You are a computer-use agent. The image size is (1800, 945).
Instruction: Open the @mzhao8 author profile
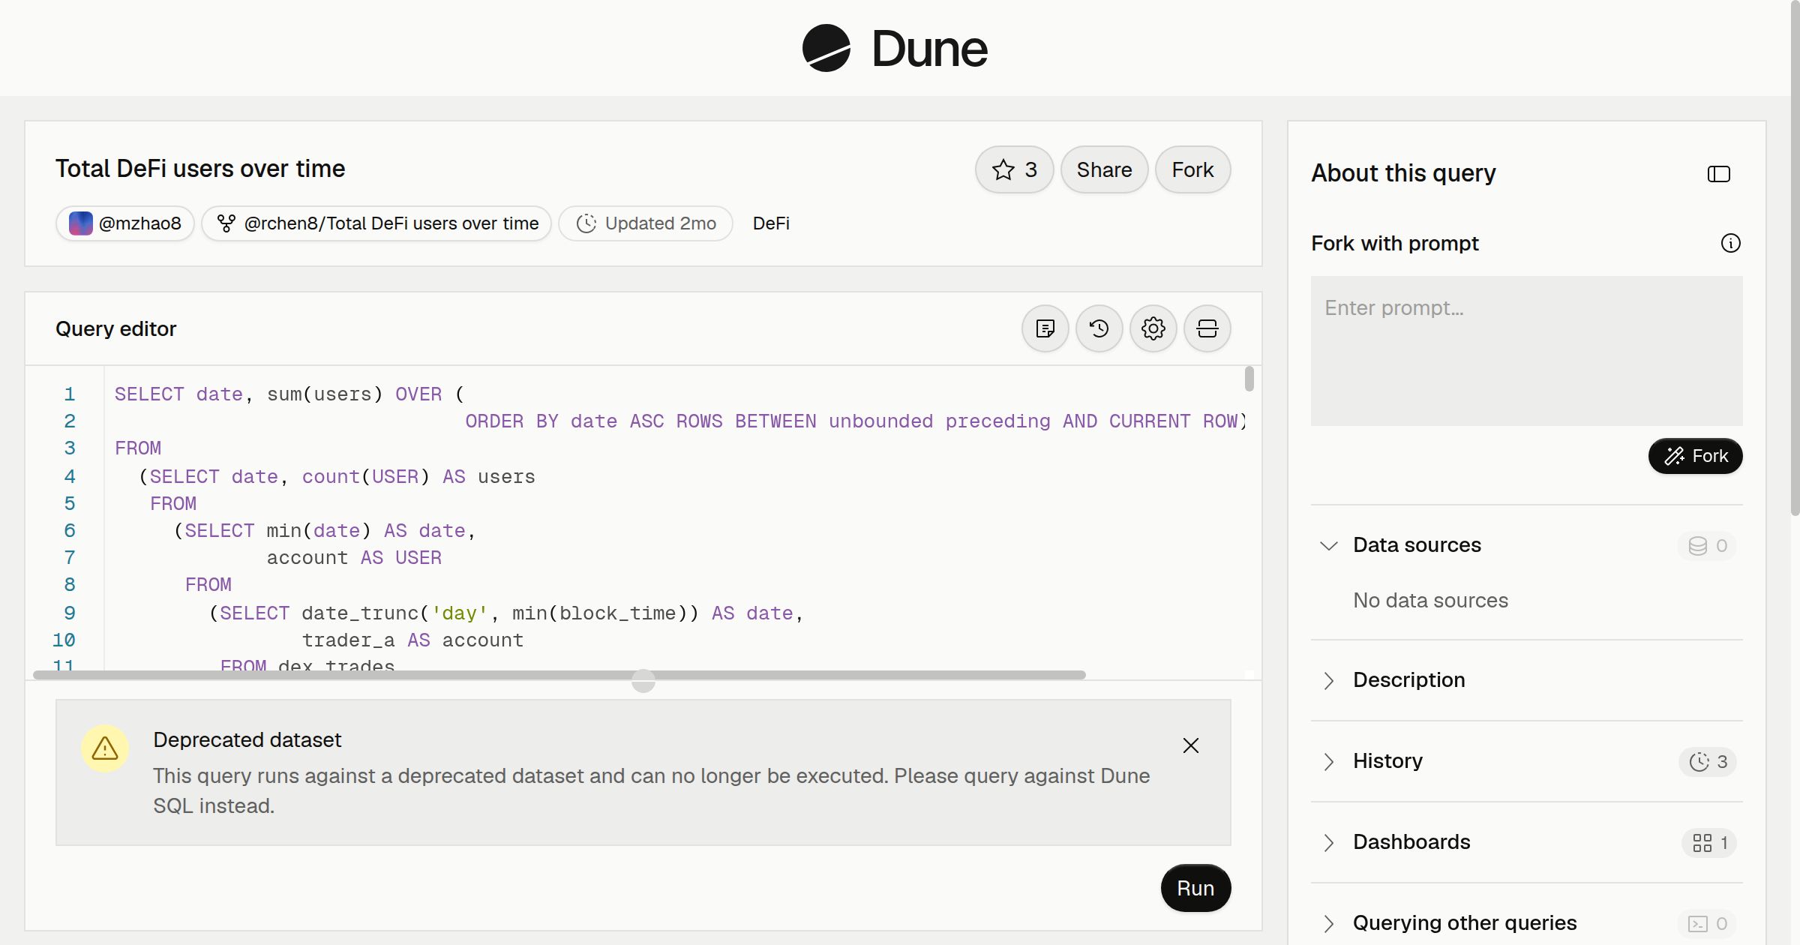[125, 223]
